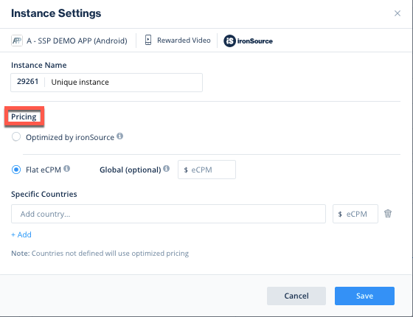Screen dimensions: 413x317
Task: Save the instance settings
Action: click(364, 296)
